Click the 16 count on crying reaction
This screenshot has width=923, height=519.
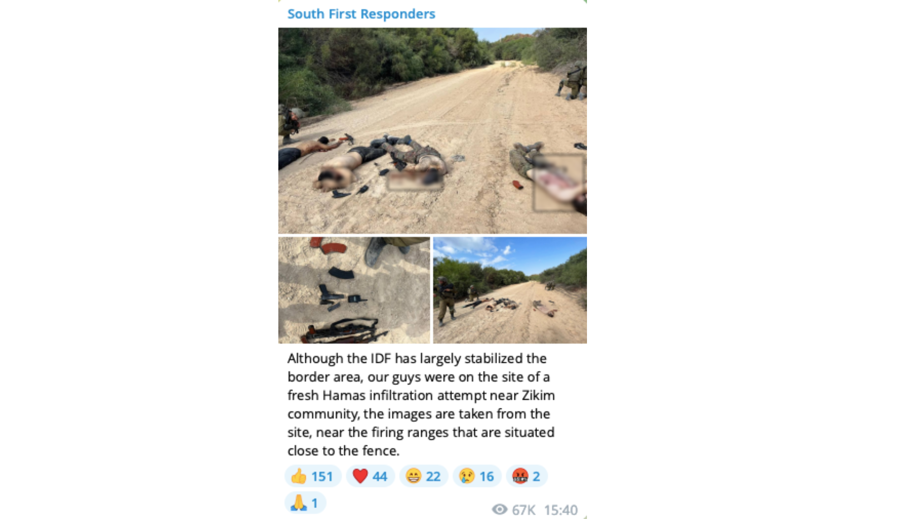pos(486,476)
